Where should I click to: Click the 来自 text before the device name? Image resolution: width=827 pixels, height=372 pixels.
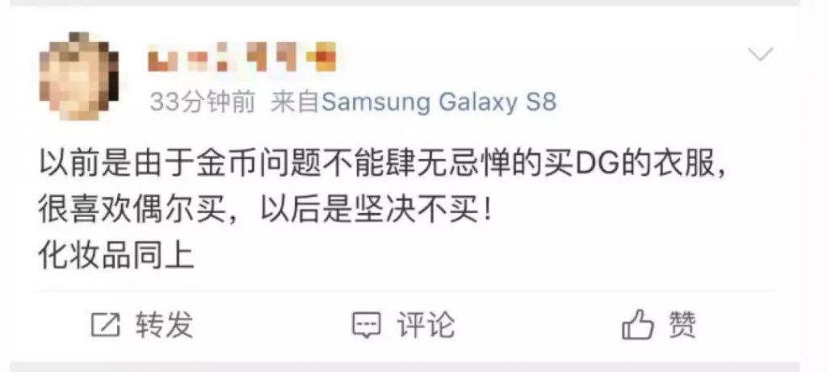click(296, 102)
